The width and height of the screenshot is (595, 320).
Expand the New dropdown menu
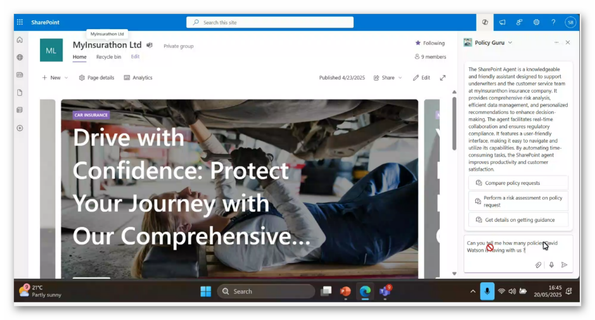pos(55,78)
